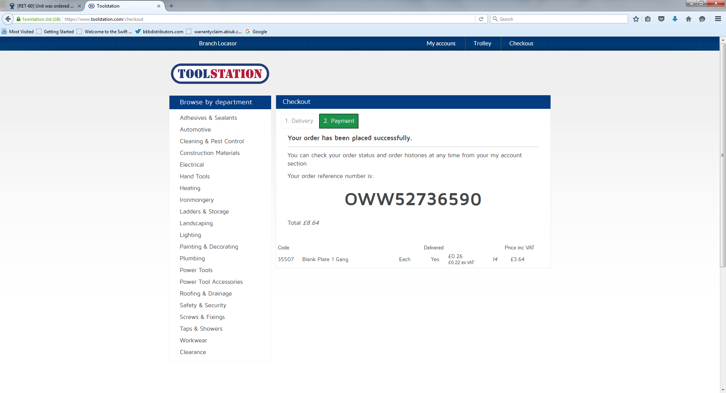
Task: Browse the Hand Tools department
Action: [195, 176]
